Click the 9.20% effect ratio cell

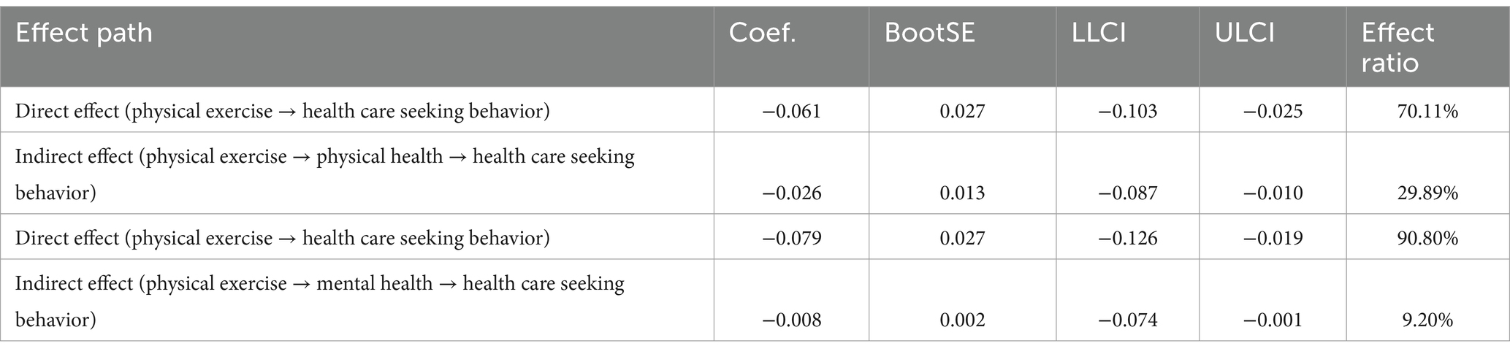(x=1432, y=320)
